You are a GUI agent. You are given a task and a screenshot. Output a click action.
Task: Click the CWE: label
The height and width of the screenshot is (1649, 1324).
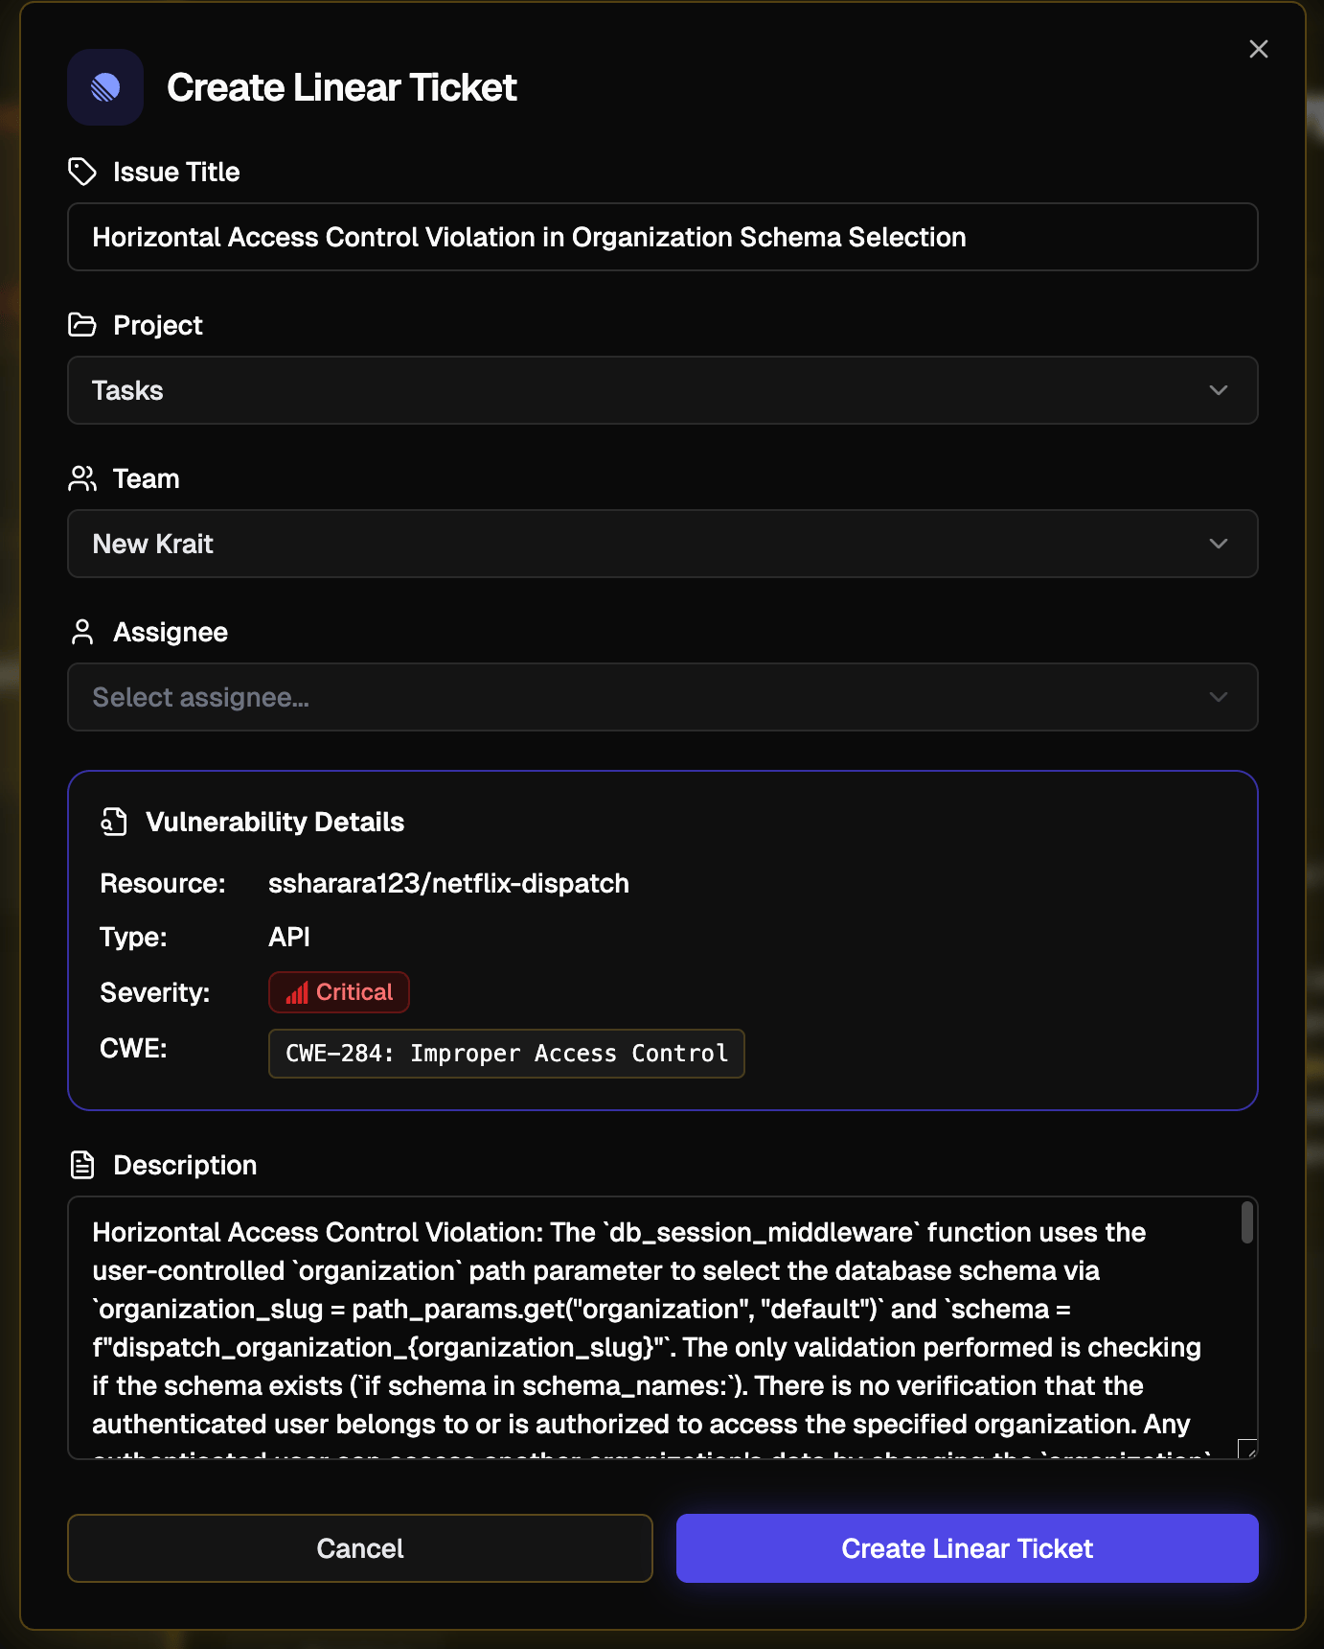[133, 1048]
